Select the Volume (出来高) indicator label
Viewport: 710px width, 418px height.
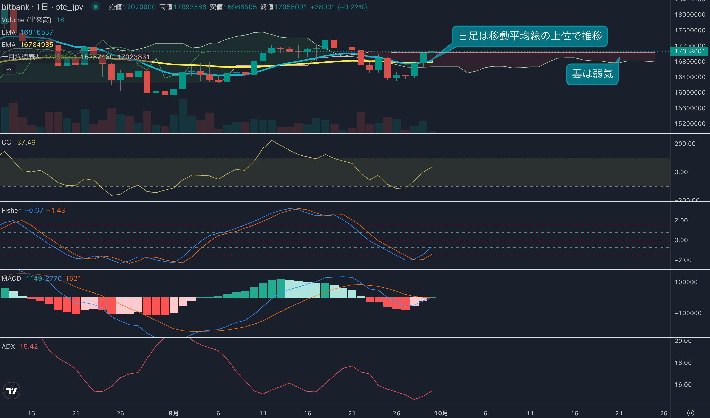(x=27, y=20)
